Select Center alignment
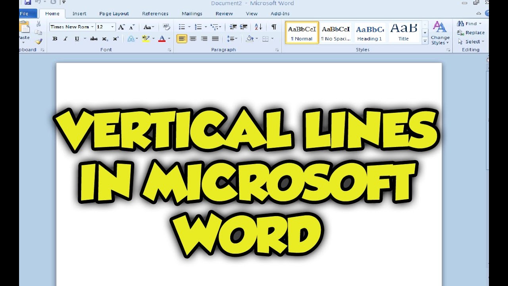Image resolution: width=508 pixels, height=286 pixels. coord(193,39)
